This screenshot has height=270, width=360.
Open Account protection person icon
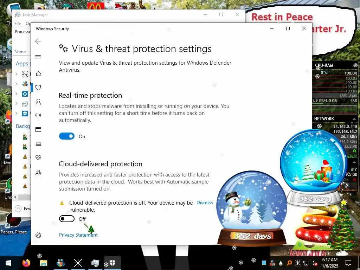[38, 102]
